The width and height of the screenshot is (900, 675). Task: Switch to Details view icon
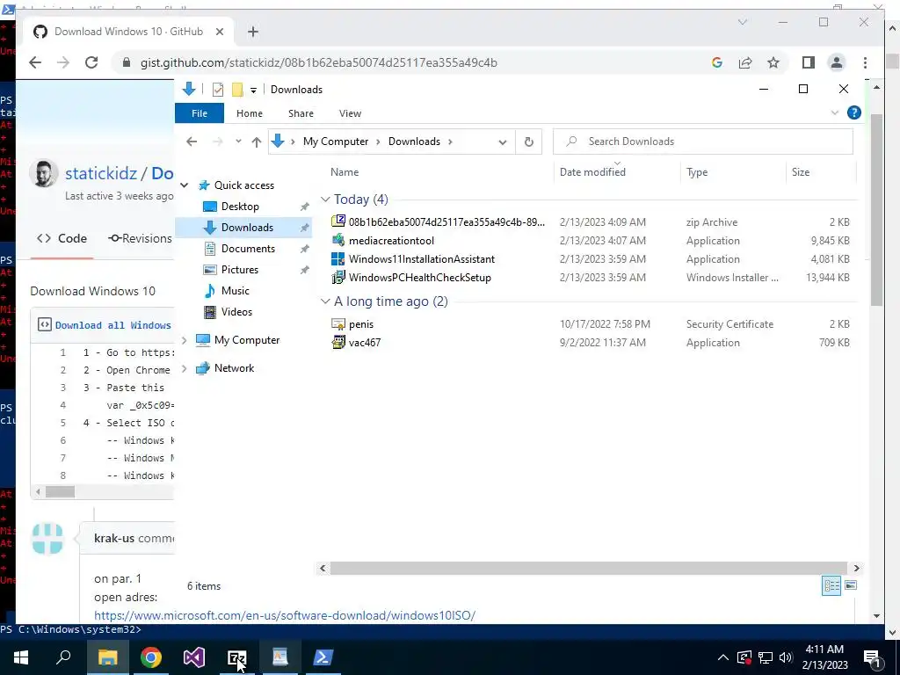[x=831, y=585]
